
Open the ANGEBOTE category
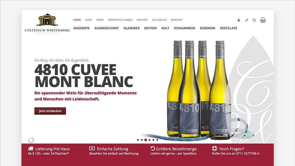[x=82, y=28]
